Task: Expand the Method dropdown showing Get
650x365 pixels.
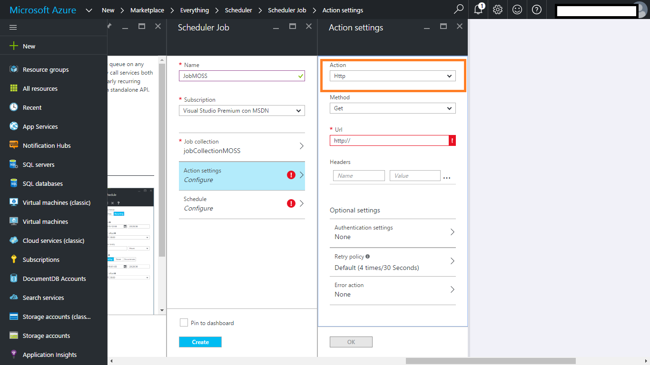Action: pyautogui.click(x=392, y=108)
